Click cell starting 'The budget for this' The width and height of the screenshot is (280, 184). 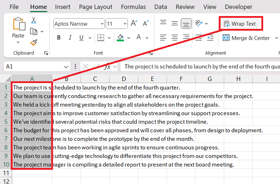32,130
